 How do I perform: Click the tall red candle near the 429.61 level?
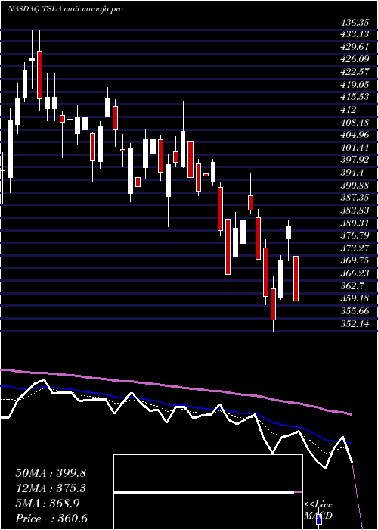40,76
